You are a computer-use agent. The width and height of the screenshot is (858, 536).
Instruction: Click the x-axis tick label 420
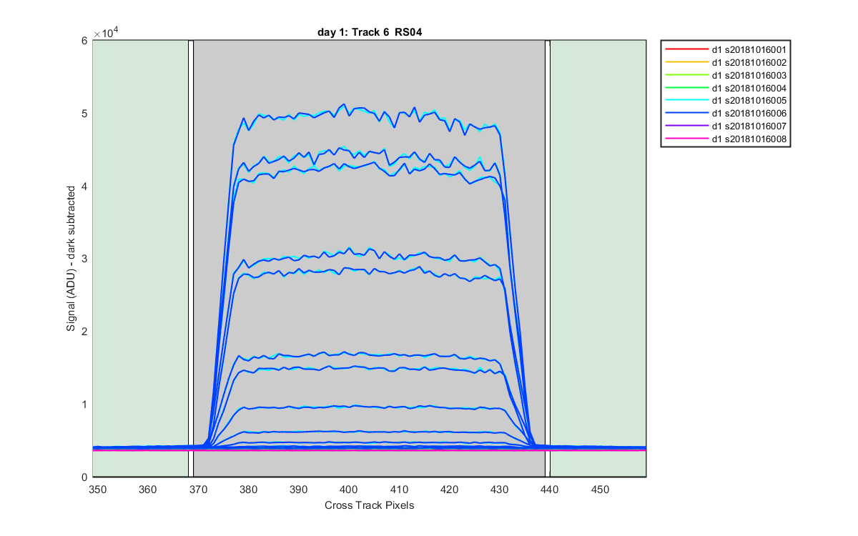click(449, 490)
